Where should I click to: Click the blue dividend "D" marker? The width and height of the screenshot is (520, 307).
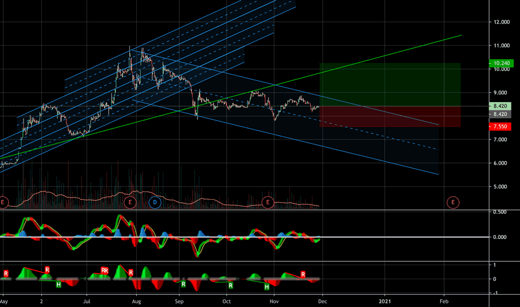coord(155,203)
